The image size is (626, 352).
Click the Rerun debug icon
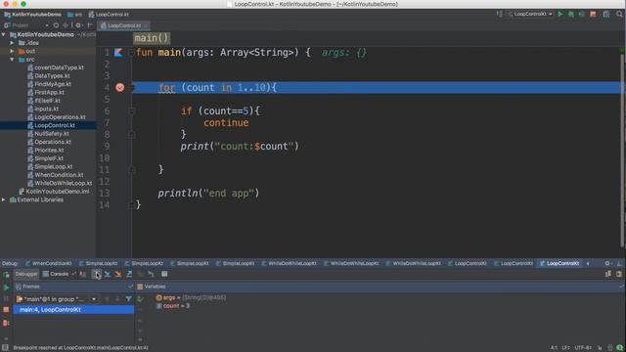(x=6, y=275)
